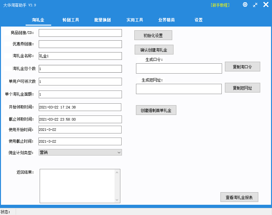Screen dimensions: 272x215
Task: Click the 淘礼金名称 field containing 礼金1
Action: click(80, 56)
